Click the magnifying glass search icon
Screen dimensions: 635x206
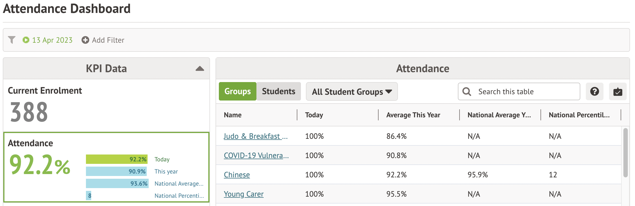click(466, 91)
